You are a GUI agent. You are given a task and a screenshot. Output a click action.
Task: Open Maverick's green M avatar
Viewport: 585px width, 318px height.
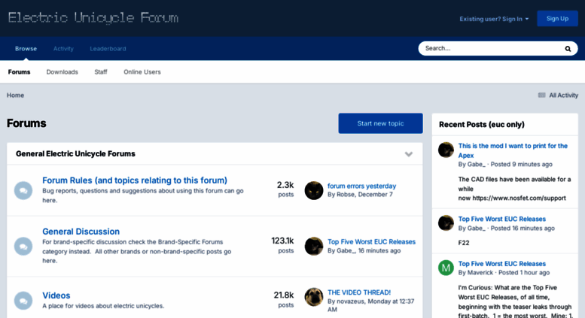(x=446, y=268)
